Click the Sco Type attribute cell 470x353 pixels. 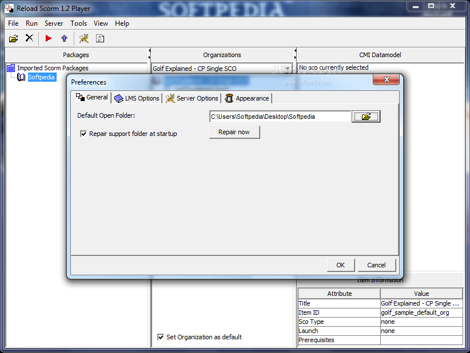339,322
